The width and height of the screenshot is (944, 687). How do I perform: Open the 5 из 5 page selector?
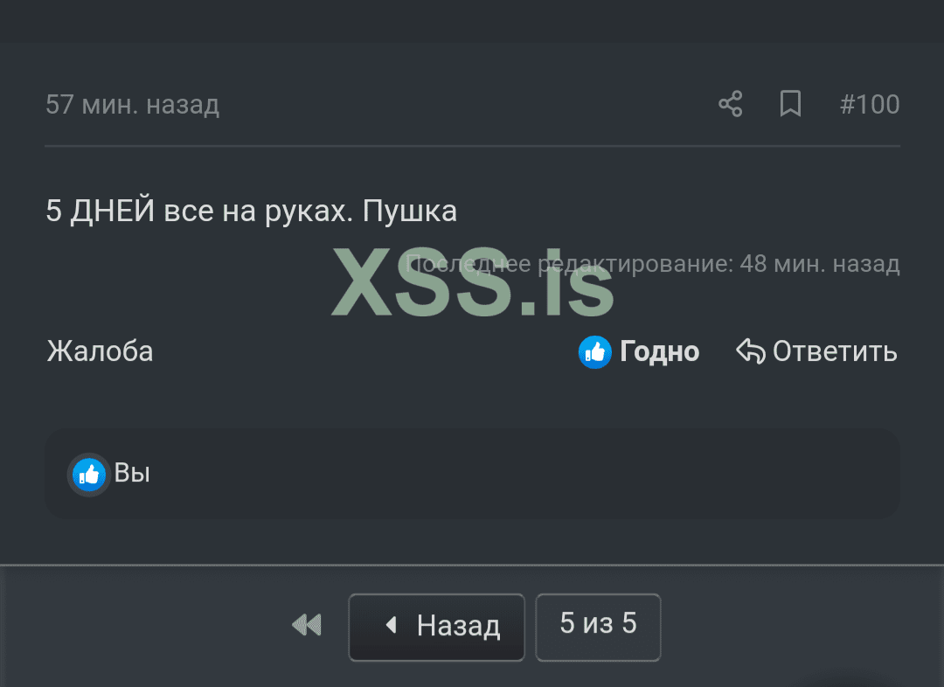[598, 626]
